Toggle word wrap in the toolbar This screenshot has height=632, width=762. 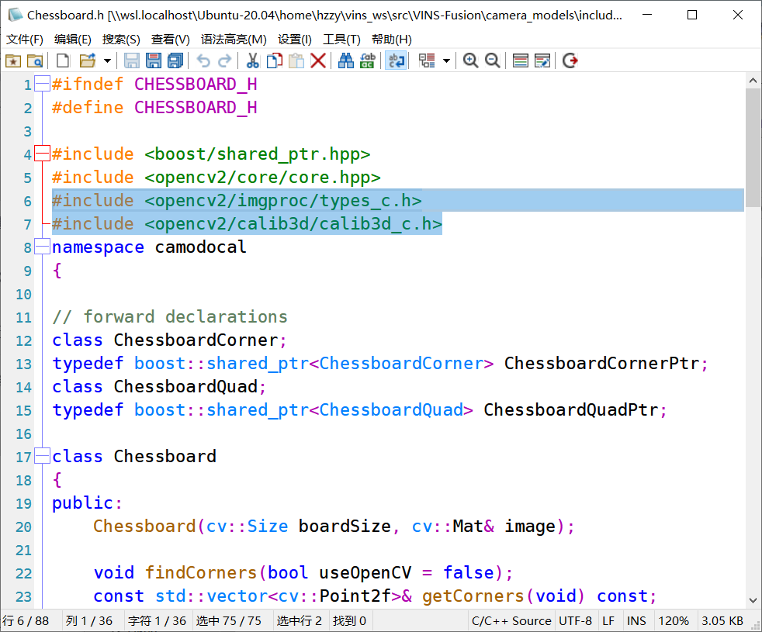396,60
